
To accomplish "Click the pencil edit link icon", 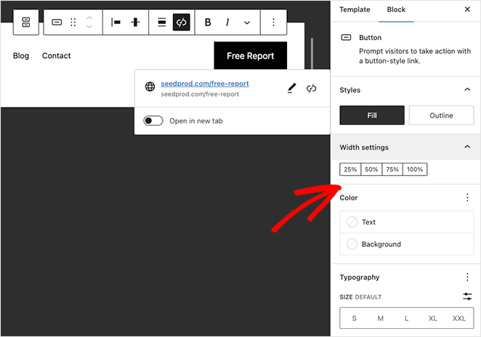I will 291,88.
